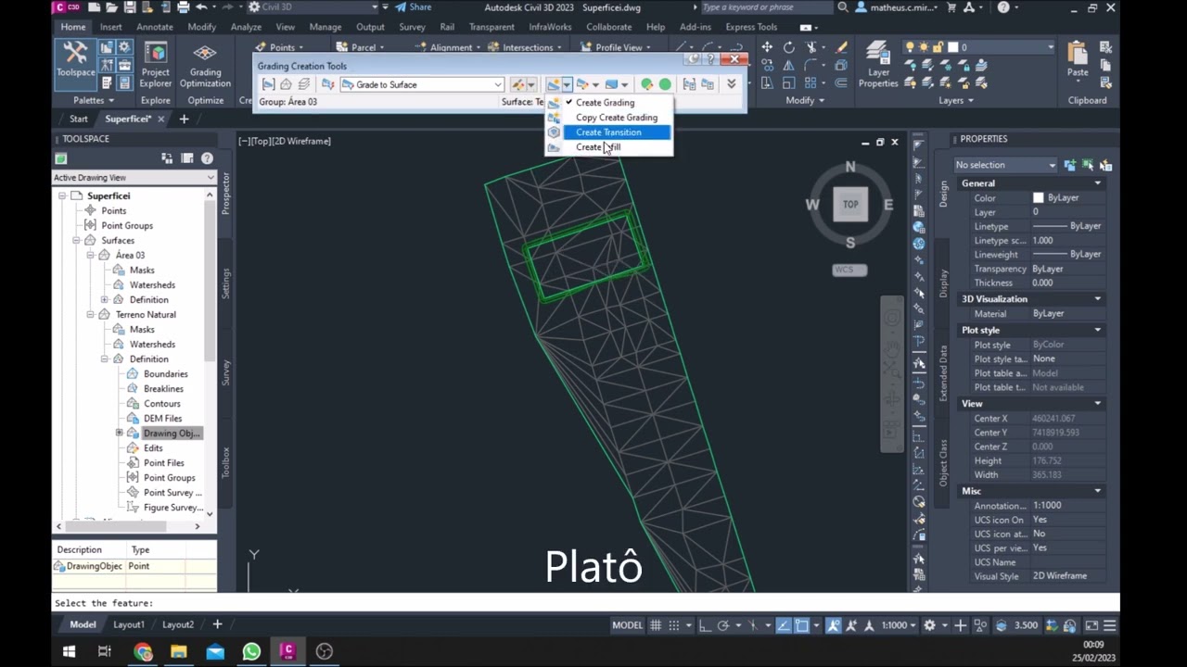Open the annotation scale 1:1000 dropdown

899,625
